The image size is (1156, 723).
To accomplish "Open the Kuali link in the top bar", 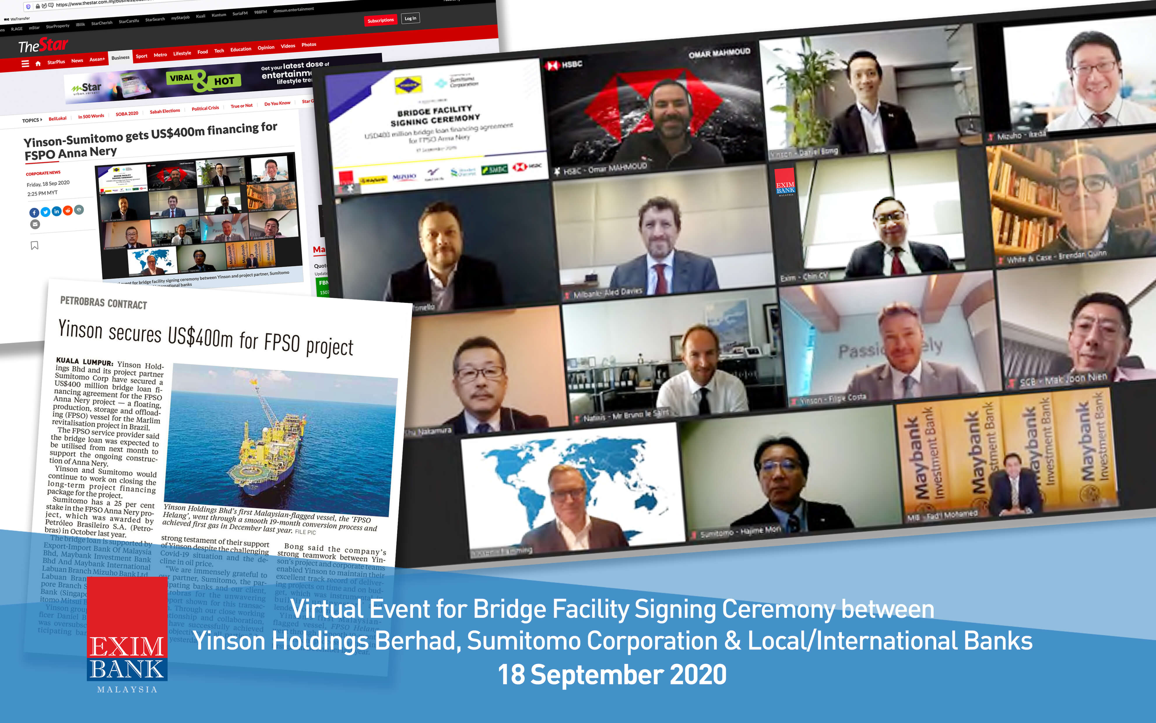I will pos(201,16).
